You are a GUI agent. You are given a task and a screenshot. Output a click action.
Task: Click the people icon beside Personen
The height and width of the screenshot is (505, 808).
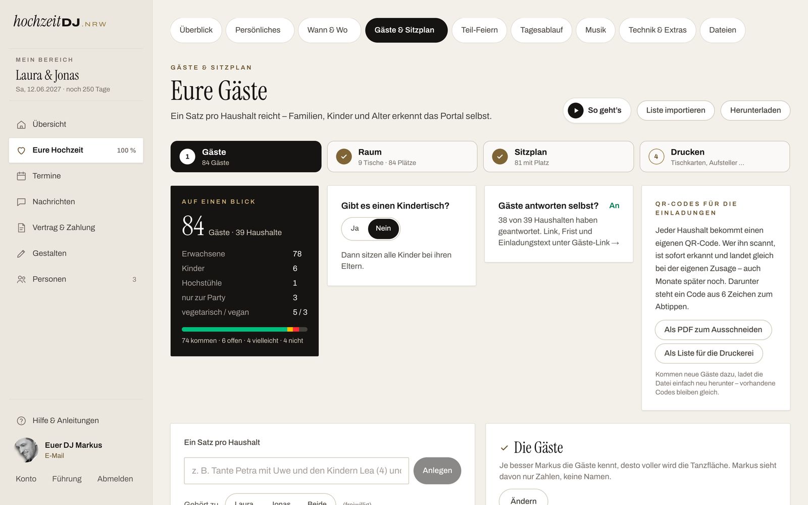(21, 279)
